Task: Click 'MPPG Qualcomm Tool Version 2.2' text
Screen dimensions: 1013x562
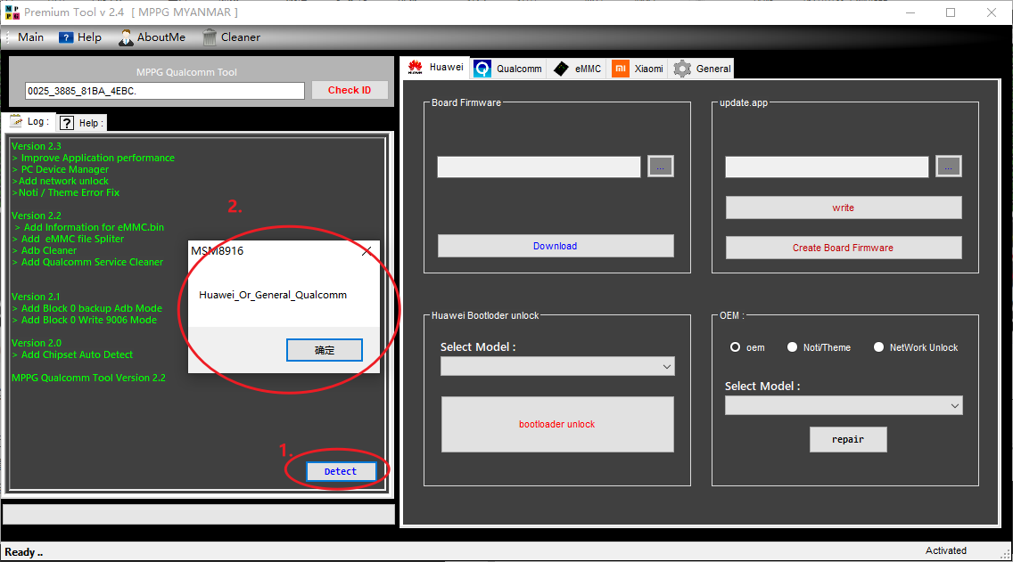Action: [88, 379]
